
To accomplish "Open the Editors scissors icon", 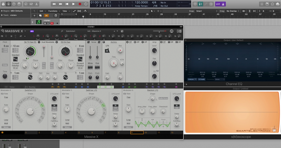I will (x=36, y=4).
